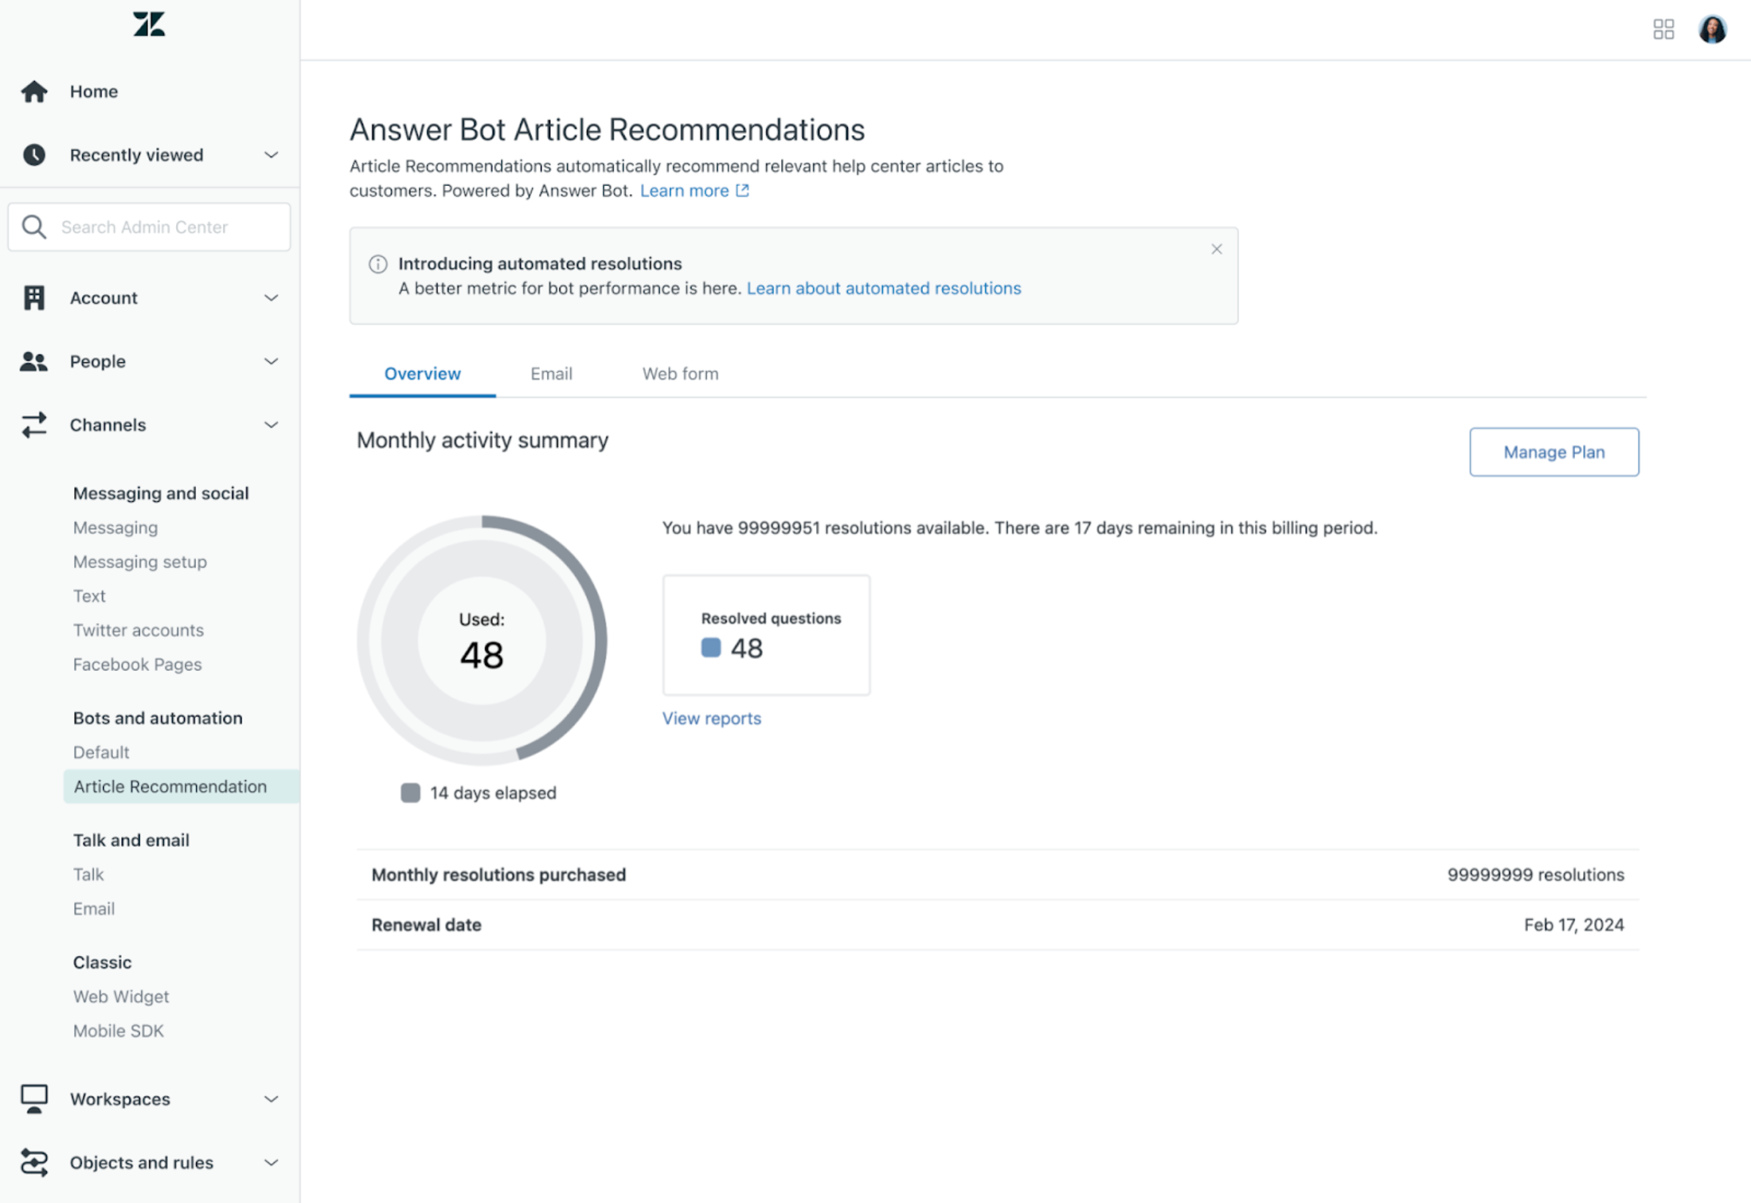Switch to the Web form tab
1751x1203 pixels.
click(x=679, y=374)
